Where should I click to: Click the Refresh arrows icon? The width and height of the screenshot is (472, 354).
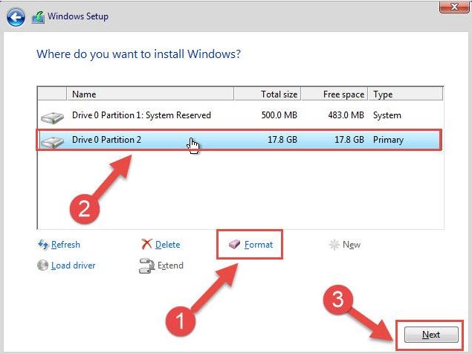(x=42, y=245)
